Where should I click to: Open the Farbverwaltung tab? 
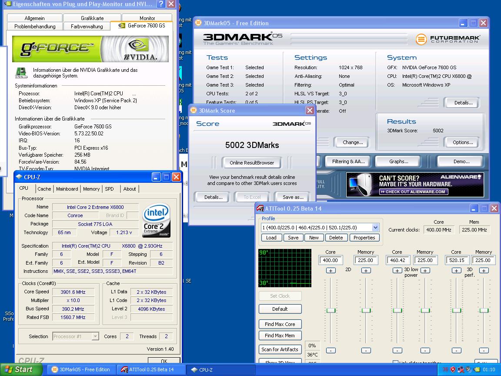[x=87, y=26]
